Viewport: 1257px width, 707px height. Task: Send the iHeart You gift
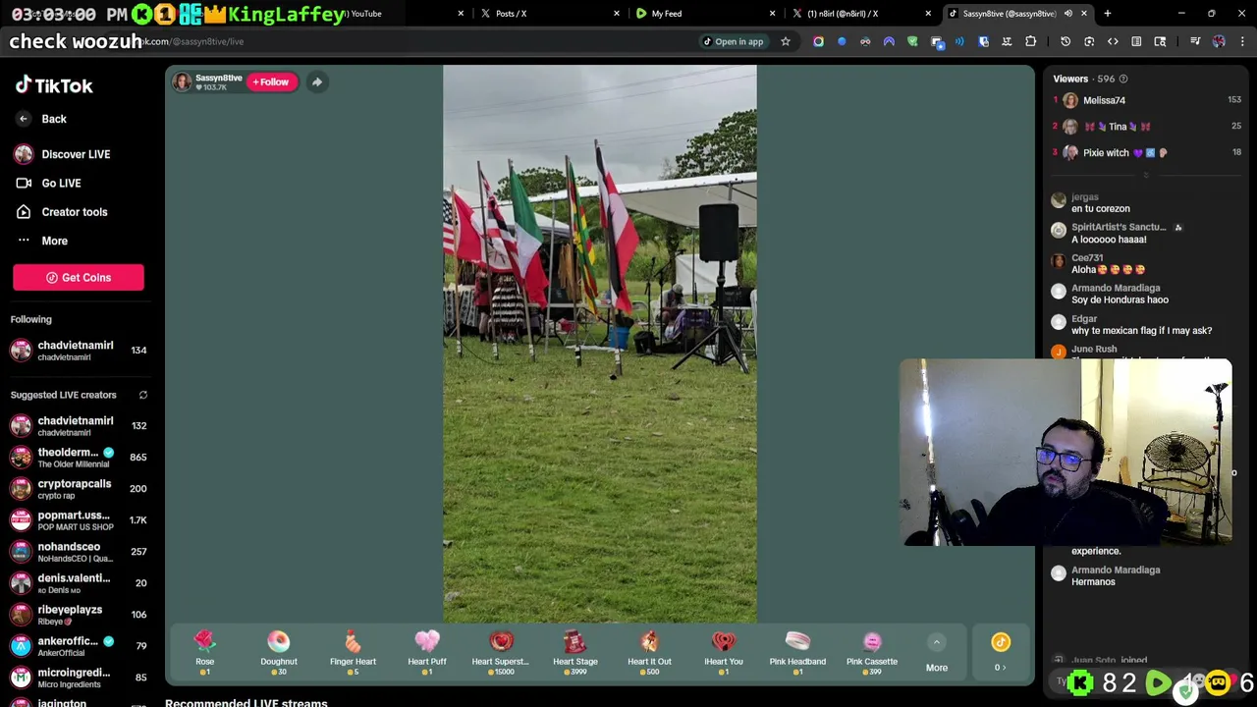(724, 653)
